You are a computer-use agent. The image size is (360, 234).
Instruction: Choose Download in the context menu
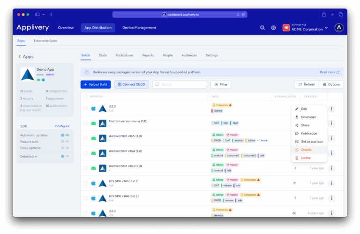pos(309,117)
